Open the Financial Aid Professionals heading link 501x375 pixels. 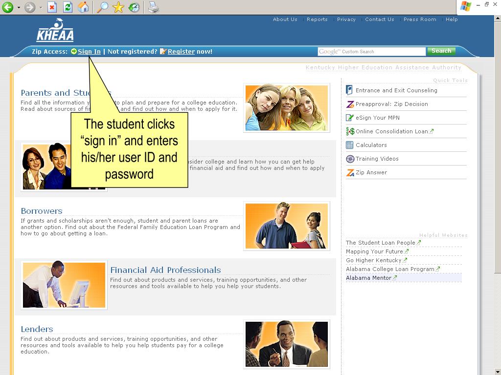[165, 270]
